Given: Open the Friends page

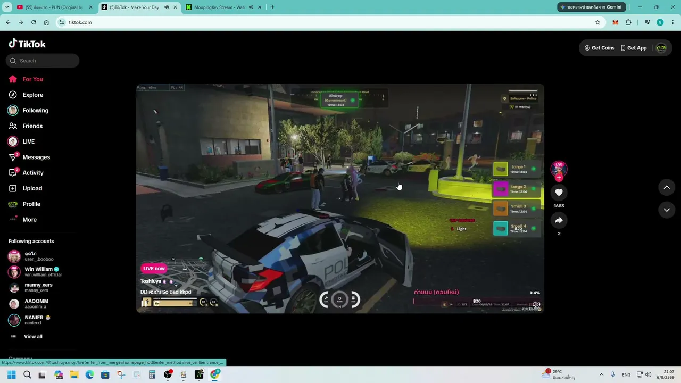Looking at the screenshot, I should coord(26,126).
